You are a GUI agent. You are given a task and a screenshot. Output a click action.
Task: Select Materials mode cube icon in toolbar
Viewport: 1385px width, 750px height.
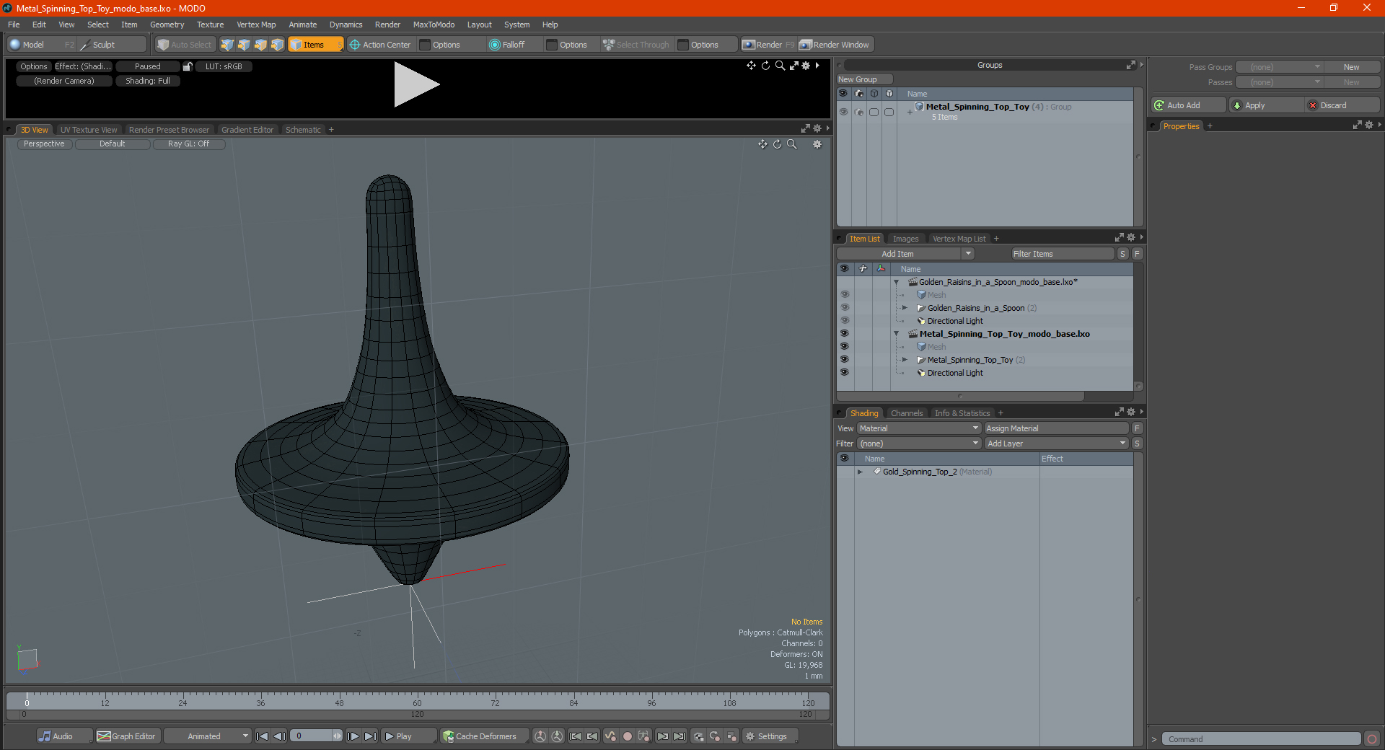(x=277, y=45)
